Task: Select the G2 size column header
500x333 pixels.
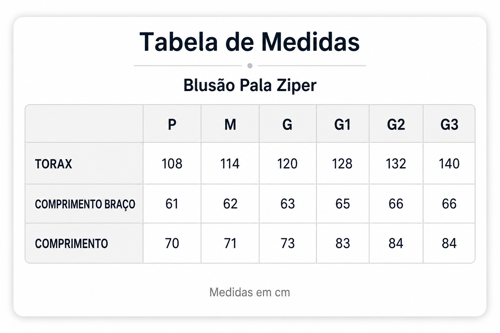Action: 396,124
